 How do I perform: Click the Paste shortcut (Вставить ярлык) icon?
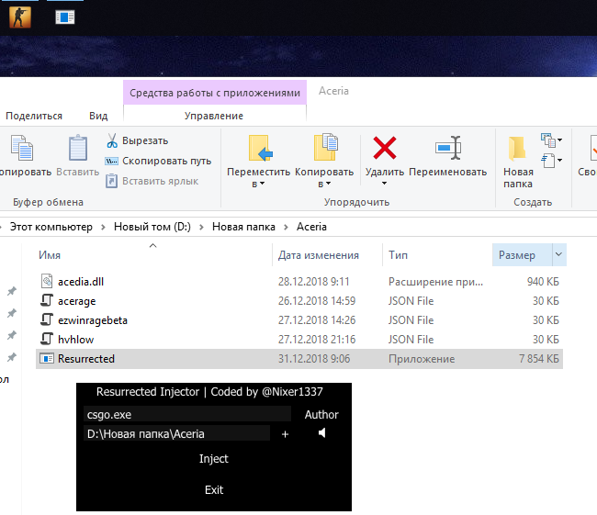coord(111,181)
